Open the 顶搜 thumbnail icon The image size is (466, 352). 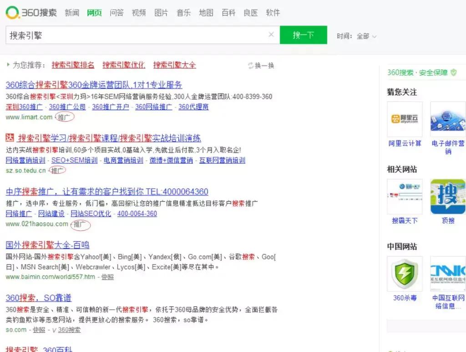[448, 197]
